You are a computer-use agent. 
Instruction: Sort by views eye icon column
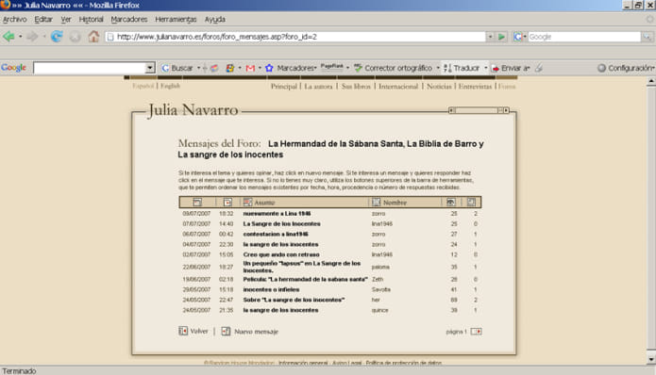tap(450, 203)
